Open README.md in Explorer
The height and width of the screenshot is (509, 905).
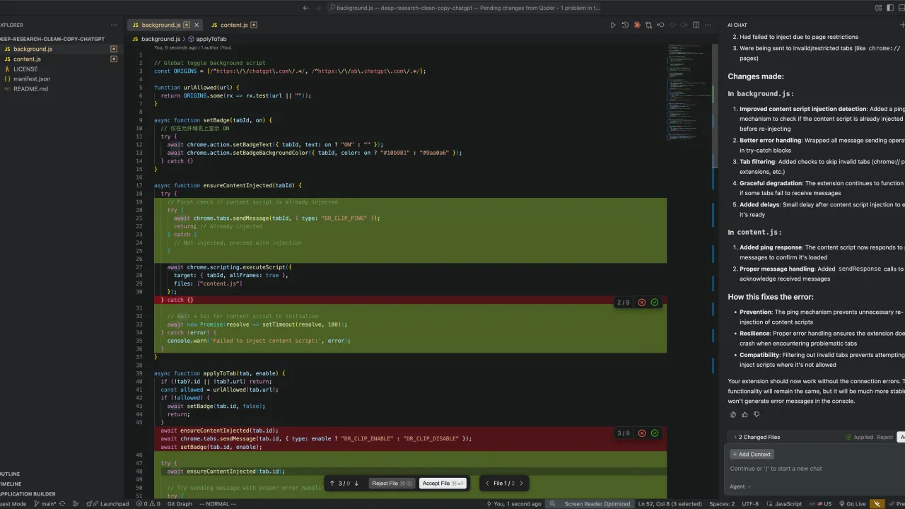tap(30, 89)
